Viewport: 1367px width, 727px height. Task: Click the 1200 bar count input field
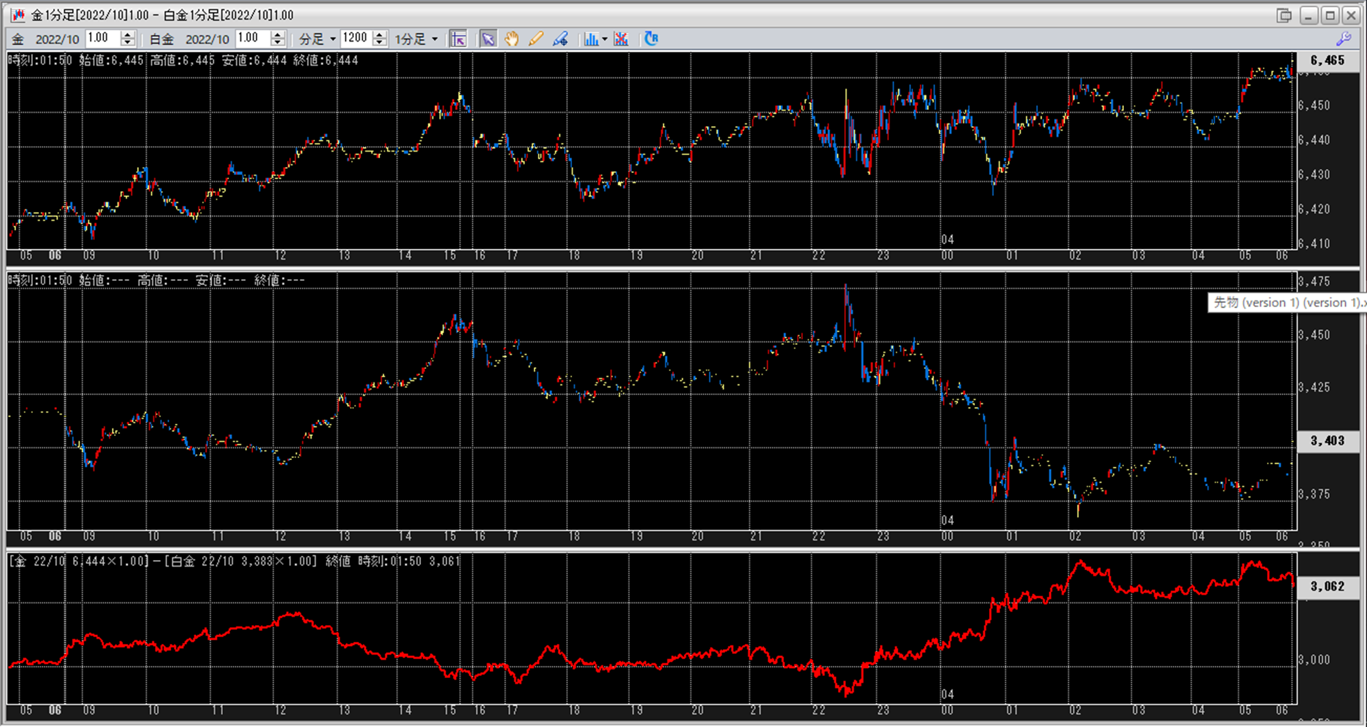tap(355, 38)
